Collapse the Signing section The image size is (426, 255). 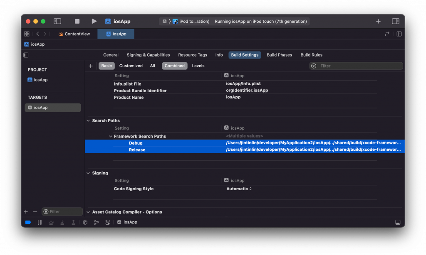click(x=88, y=173)
